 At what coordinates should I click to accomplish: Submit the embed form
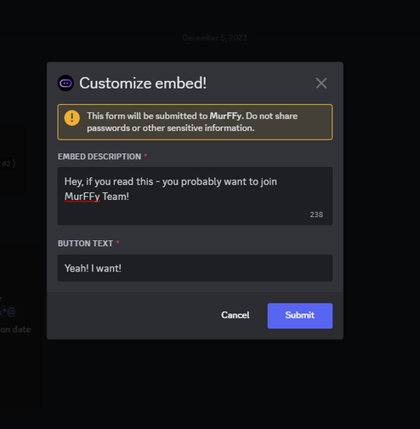click(300, 316)
